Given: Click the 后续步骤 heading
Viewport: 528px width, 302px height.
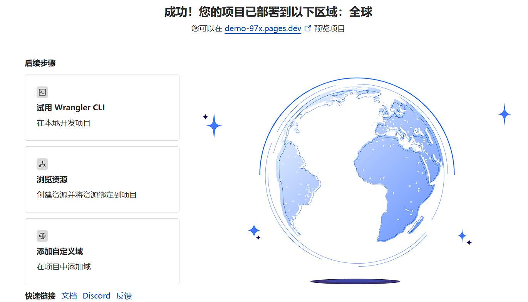Looking at the screenshot, I should (40, 63).
